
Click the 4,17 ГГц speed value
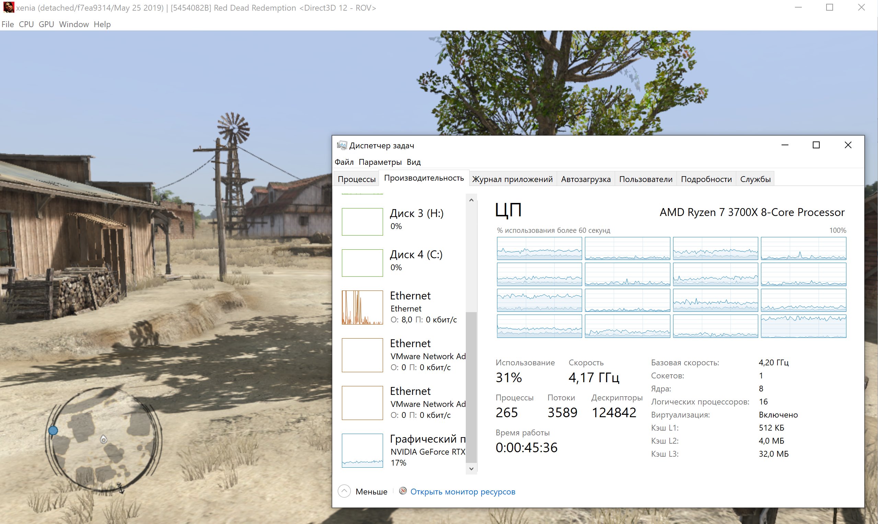click(594, 377)
